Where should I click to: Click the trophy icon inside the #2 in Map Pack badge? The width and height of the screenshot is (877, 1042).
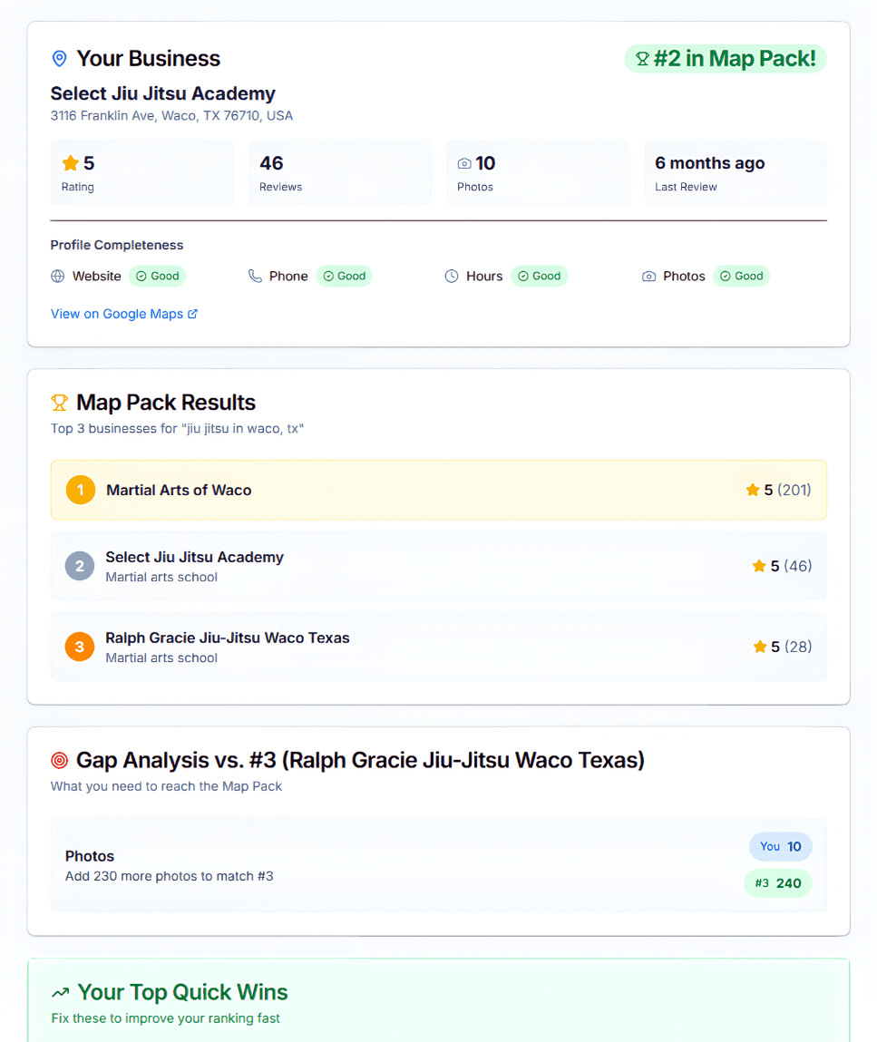[643, 58]
